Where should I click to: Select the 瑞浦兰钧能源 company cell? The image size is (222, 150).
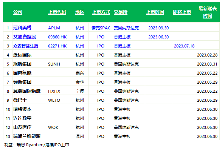27,136
